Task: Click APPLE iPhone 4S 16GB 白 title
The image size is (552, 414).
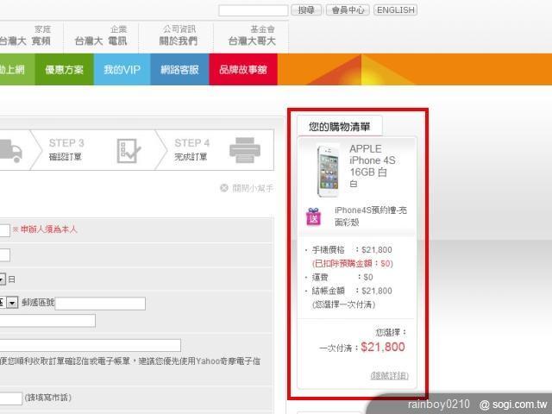Action: (372, 160)
